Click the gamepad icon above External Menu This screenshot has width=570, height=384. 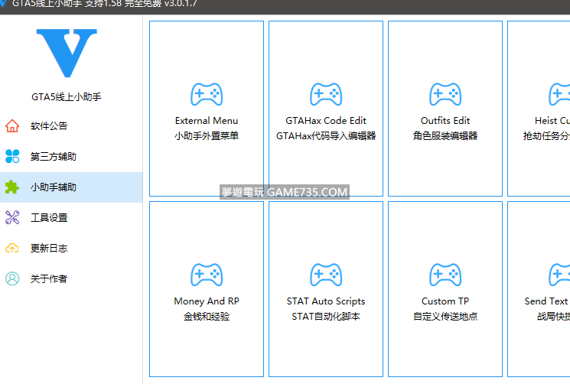206,95
